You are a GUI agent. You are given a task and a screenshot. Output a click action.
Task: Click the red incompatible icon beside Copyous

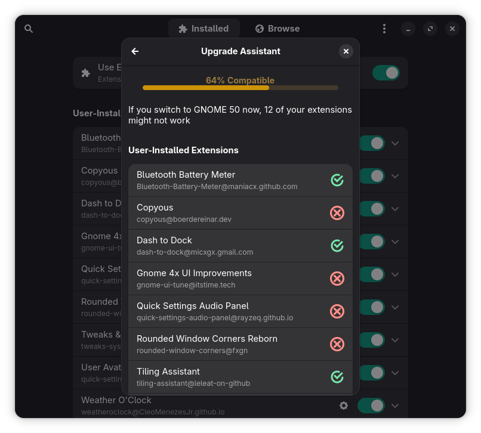pos(337,213)
